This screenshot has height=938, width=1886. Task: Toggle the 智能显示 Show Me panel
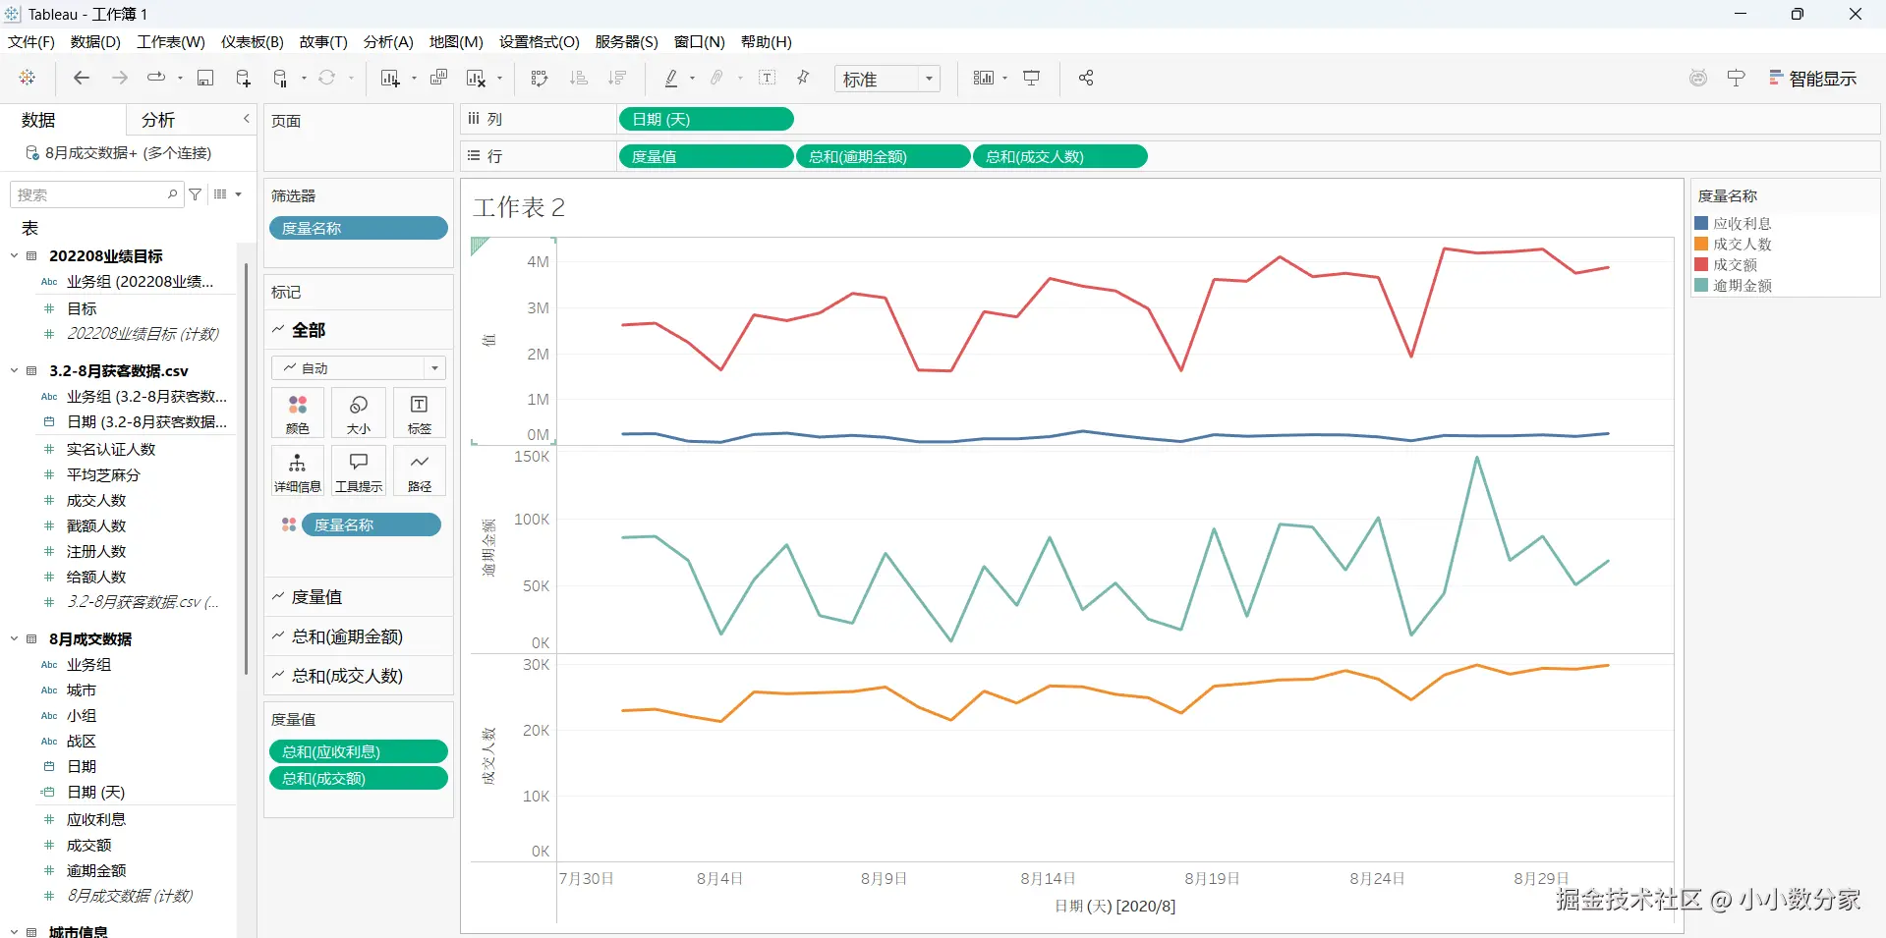point(1813,79)
